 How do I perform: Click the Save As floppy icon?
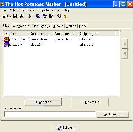(21, 16)
